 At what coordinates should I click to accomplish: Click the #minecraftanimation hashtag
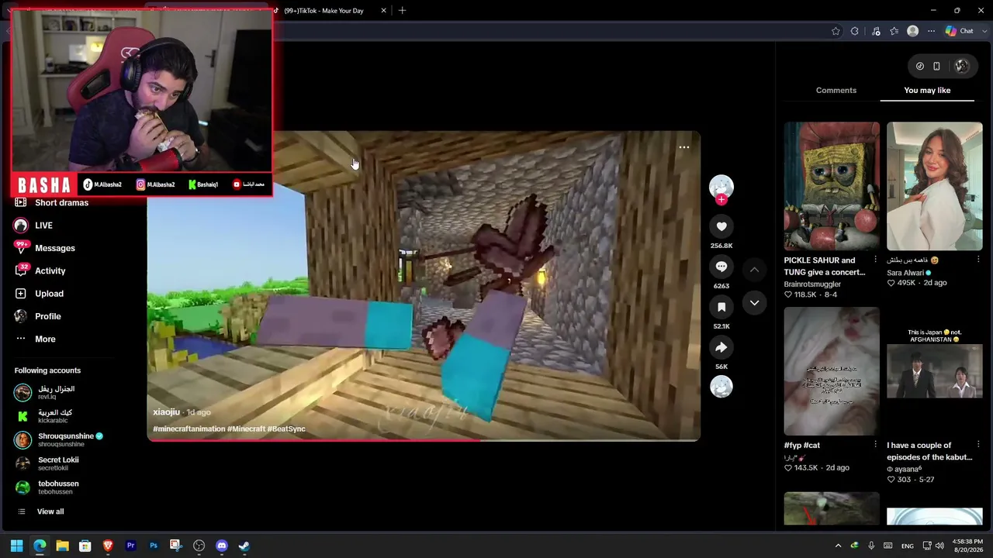189,429
